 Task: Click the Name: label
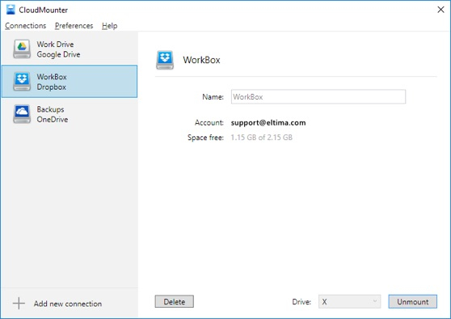(x=213, y=97)
